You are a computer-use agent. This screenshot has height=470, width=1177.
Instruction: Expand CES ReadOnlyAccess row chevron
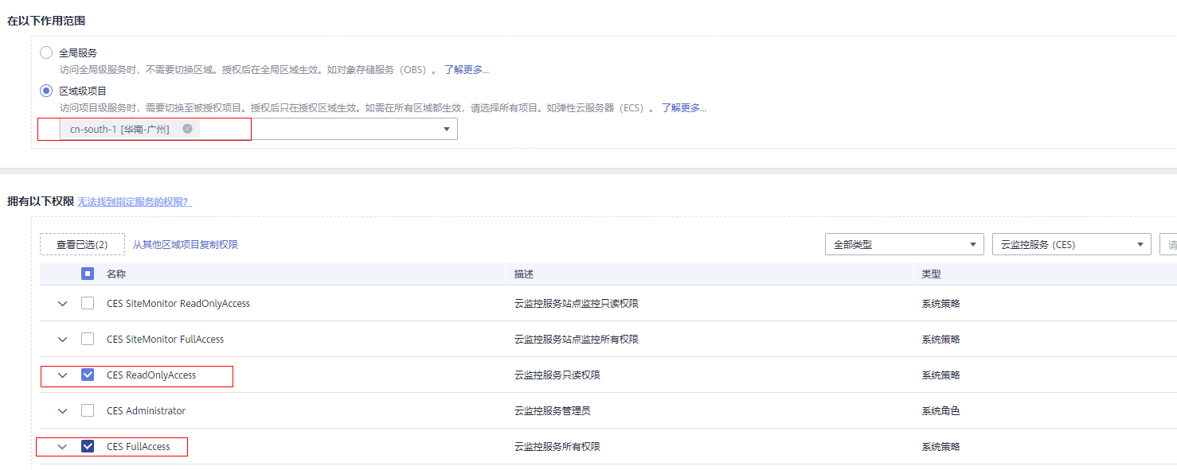[63, 375]
